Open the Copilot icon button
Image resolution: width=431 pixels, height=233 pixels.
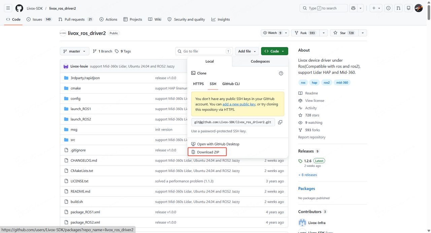click(x=353, y=8)
